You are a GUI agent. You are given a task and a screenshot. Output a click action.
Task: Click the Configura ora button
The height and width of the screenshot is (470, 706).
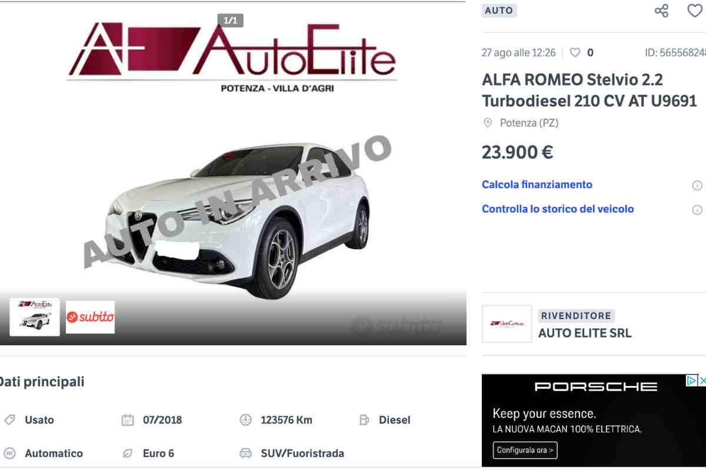tap(525, 450)
